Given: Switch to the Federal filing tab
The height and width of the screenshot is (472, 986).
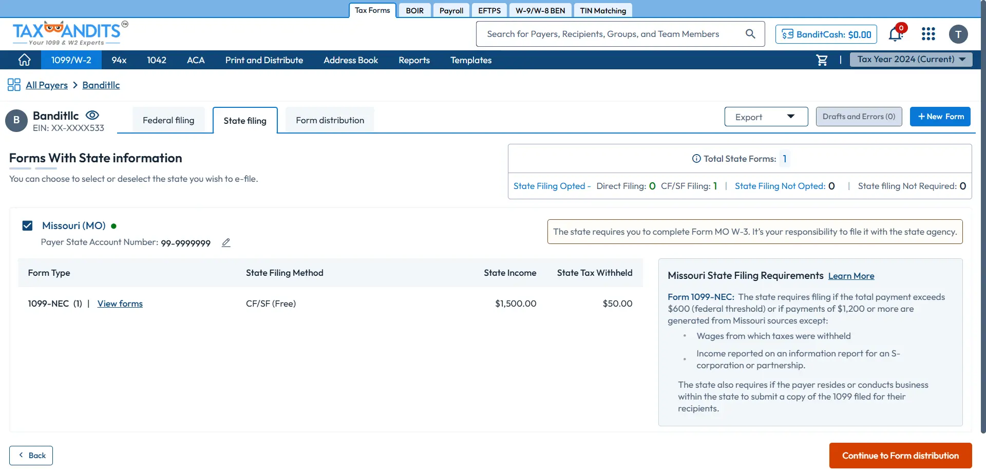Looking at the screenshot, I should (168, 120).
